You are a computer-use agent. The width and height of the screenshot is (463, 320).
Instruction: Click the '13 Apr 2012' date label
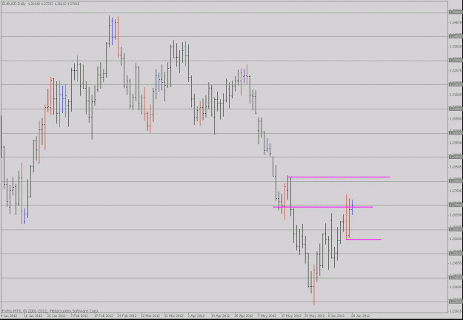click(221, 316)
